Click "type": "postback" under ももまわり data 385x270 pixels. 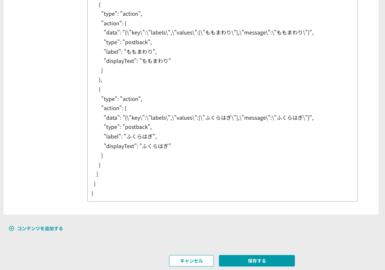click(x=127, y=42)
